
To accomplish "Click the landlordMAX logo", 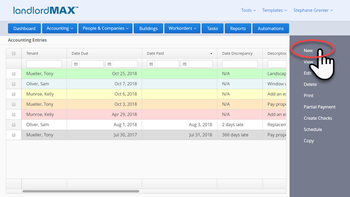I will pos(46,10).
